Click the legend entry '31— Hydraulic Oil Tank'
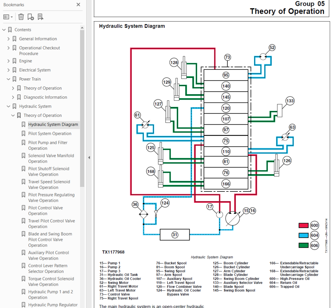 tap(118, 275)
